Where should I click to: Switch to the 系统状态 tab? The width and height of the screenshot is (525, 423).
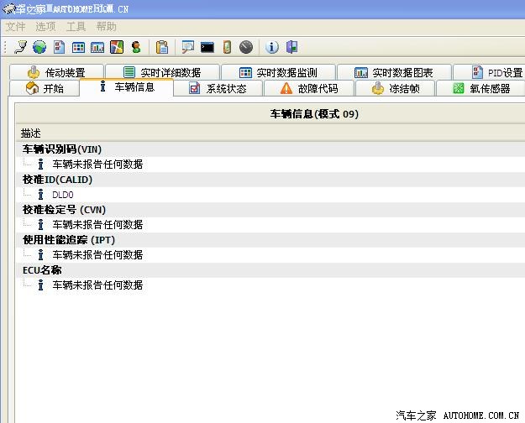pos(218,89)
